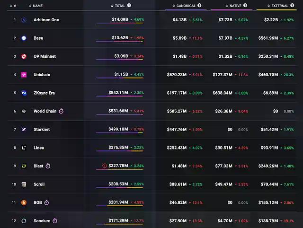Click the $570.23M canonical value for Unichain

(x=177, y=75)
